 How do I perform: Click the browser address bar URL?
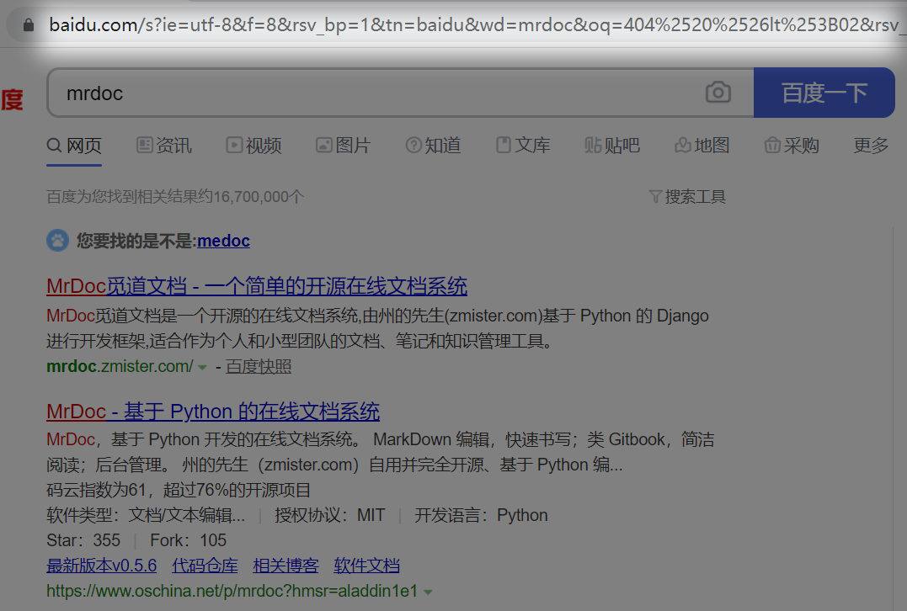(474, 25)
